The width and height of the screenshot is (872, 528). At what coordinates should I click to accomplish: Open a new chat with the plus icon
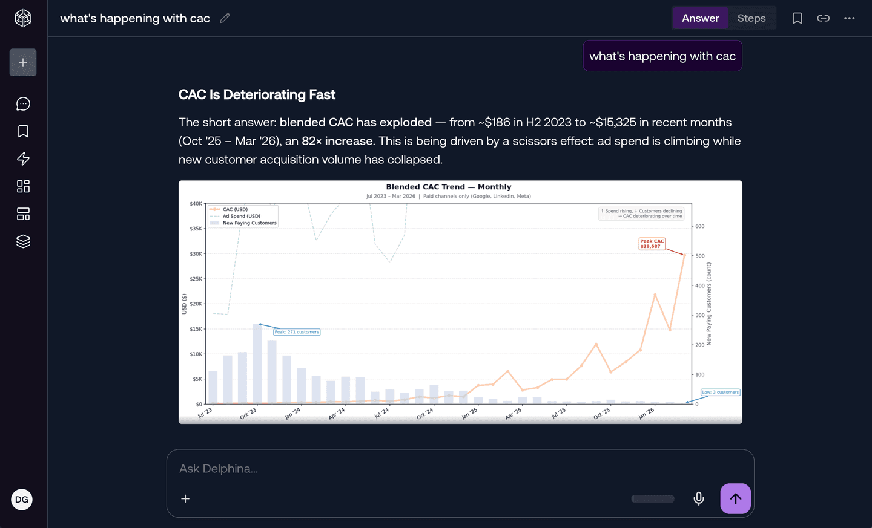pyautogui.click(x=22, y=62)
